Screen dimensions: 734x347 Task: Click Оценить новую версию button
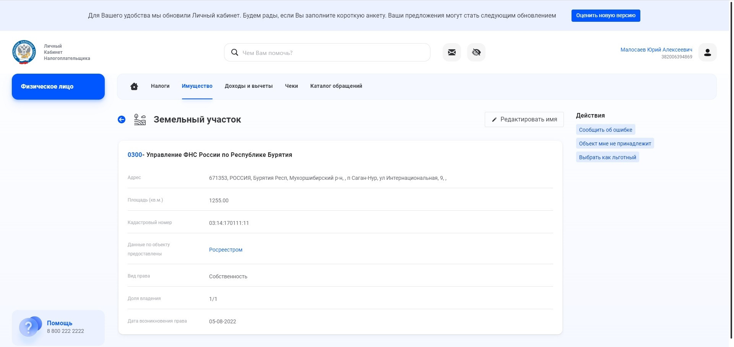(x=606, y=16)
